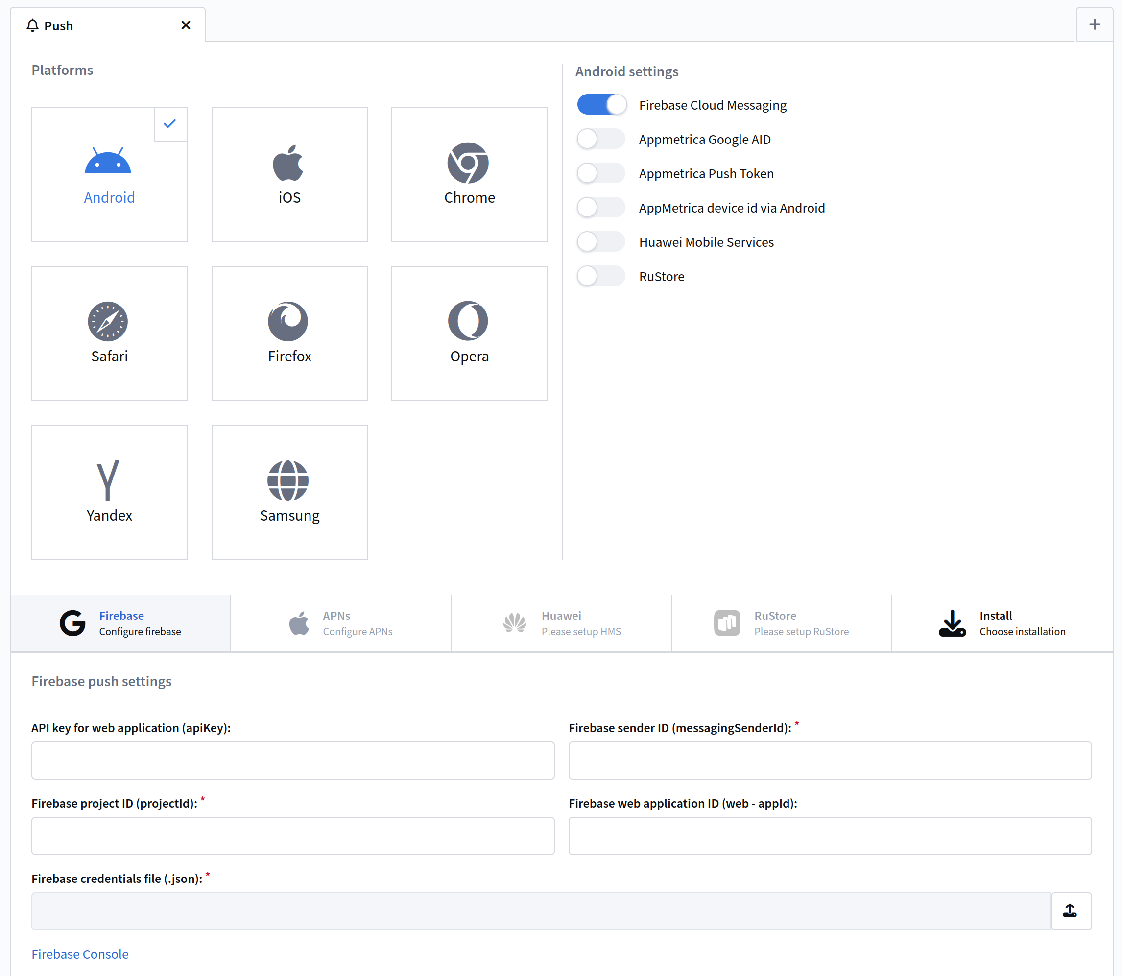Click the bell icon on Push tab
Screen dimensions: 1122x976
(x=33, y=25)
